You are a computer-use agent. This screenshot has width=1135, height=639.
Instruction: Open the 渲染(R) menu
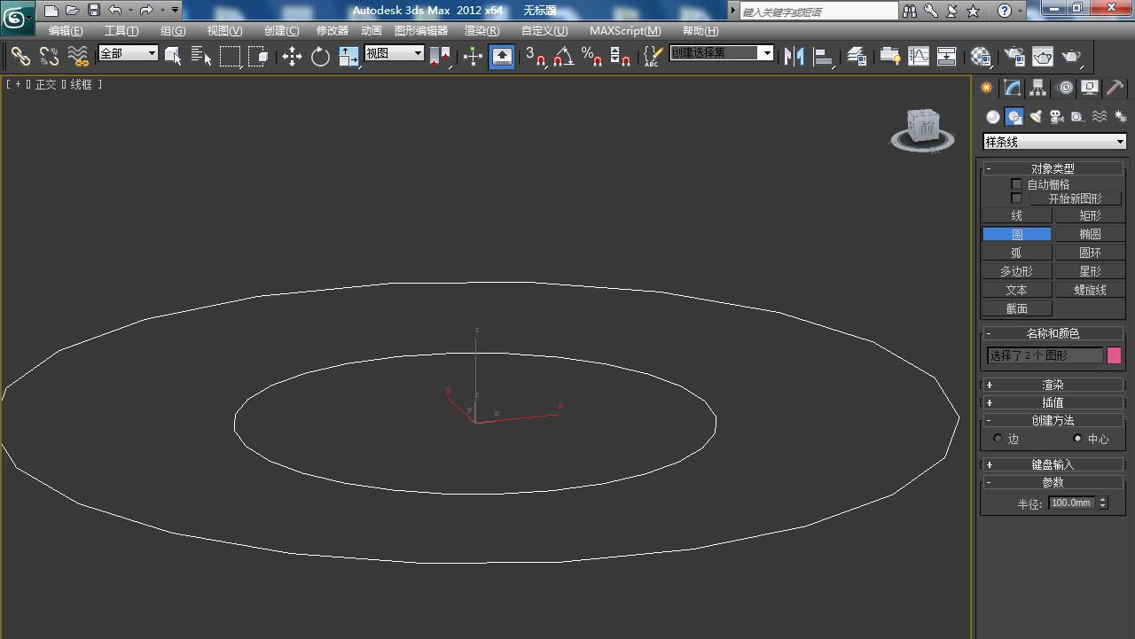481,31
